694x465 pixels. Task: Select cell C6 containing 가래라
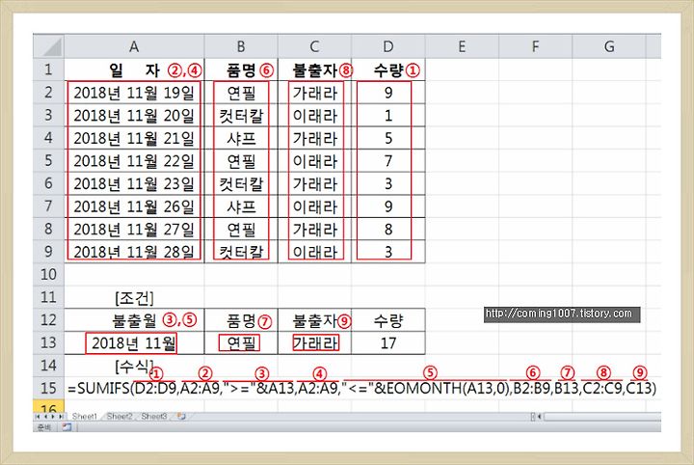click(x=314, y=183)
